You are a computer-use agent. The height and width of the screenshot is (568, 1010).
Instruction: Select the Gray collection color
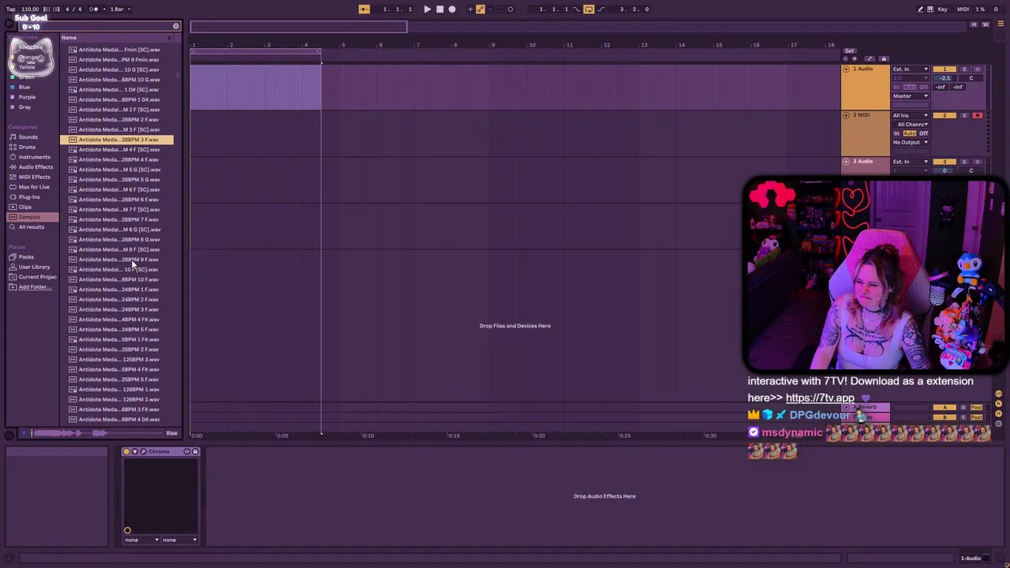(24, 107)
